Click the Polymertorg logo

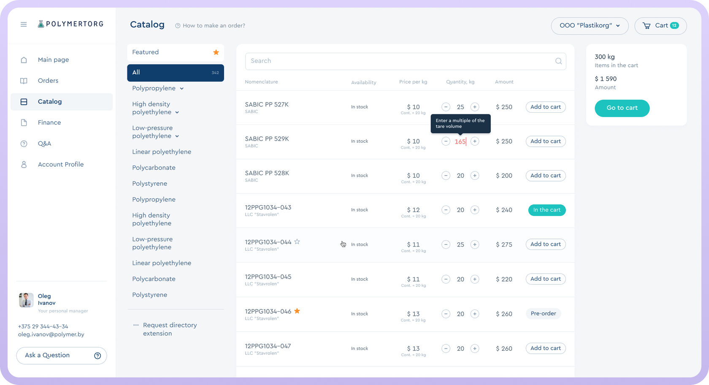coord(70,24)
